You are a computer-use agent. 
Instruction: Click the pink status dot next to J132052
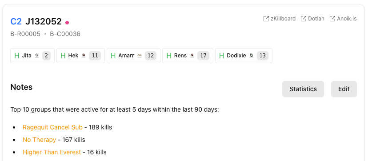67,23
